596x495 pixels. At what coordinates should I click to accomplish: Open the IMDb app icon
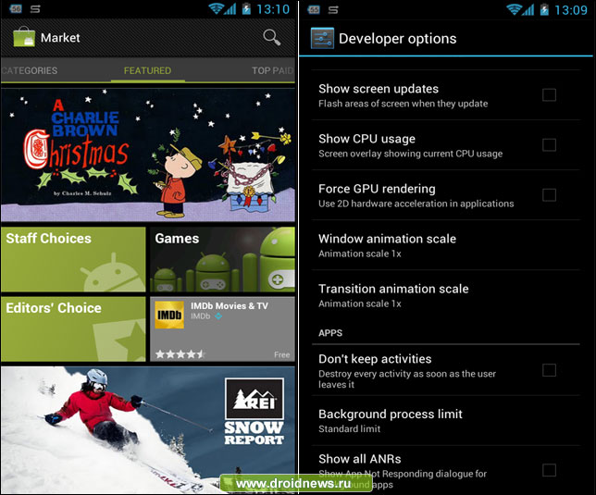coord(169,315)
